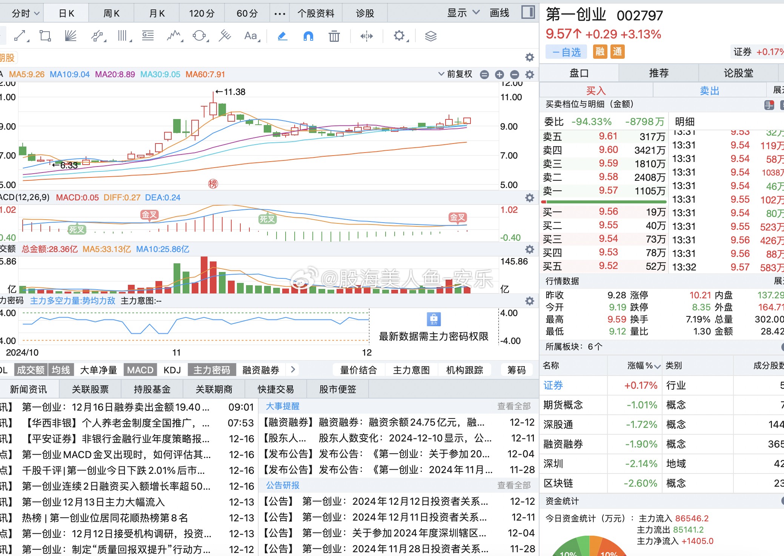The height and width of the screenshot is (556, 784).
Task: Select the pitchfork drawing tool
Action: [225, 36]
